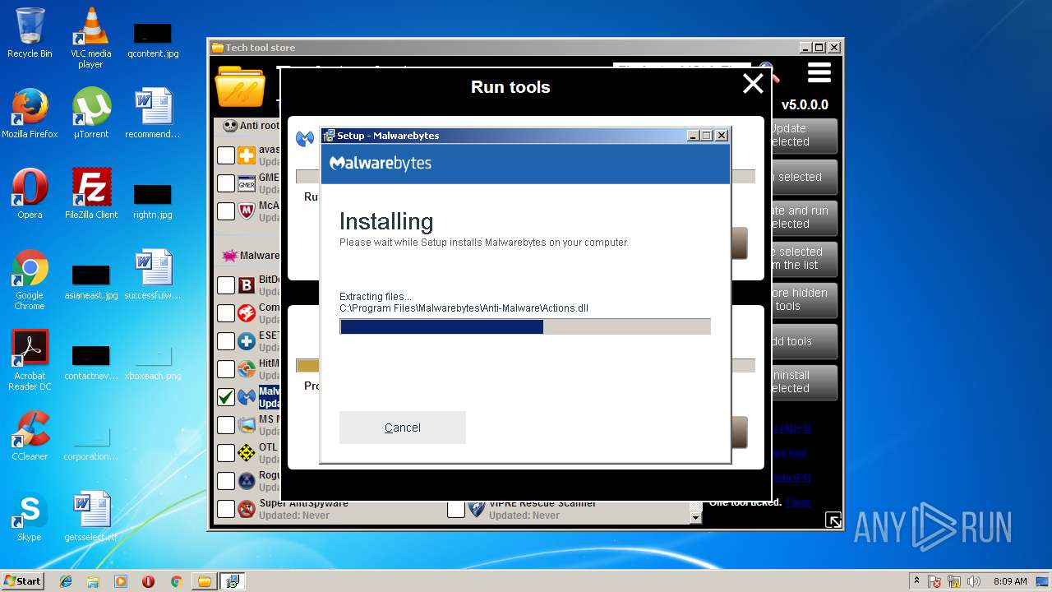Click the Clear link next to One tool ticked
This screenshot has height=592, width=1052.
798,502
